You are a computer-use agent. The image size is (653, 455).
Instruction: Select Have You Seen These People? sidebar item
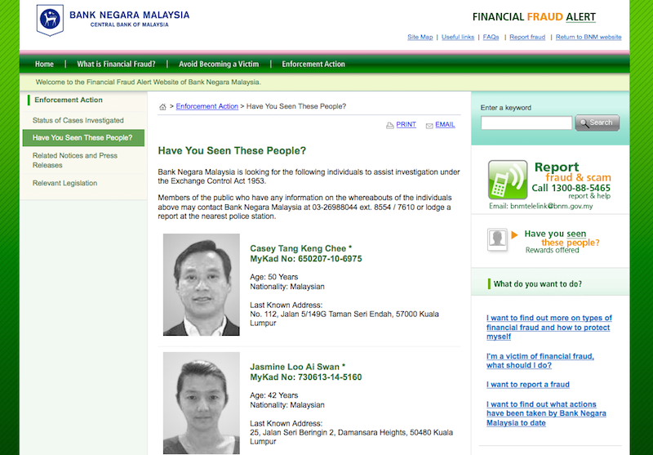pyautogui.click(x=83, y=138)
